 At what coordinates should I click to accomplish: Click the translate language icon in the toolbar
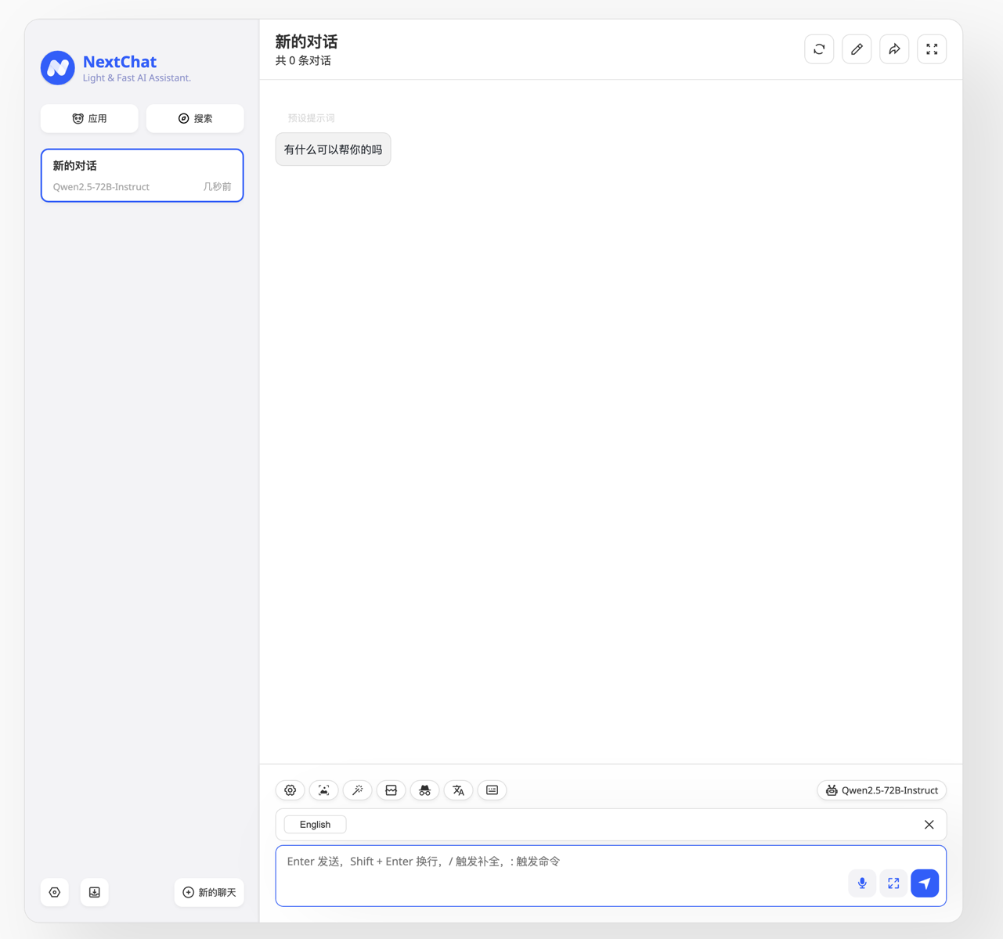click(x=459, y=790)
